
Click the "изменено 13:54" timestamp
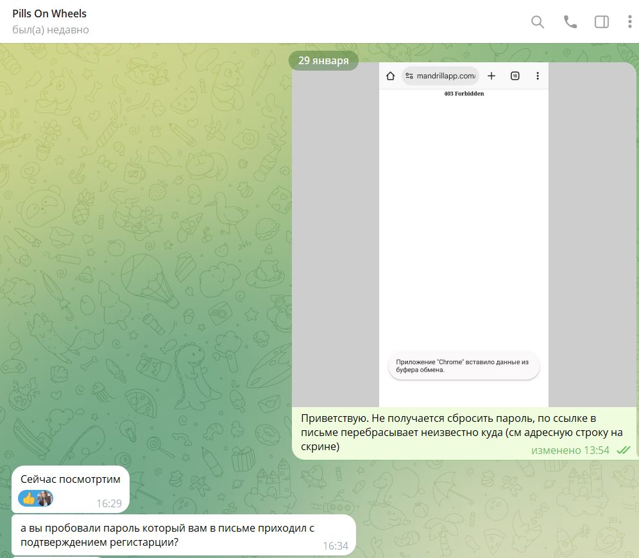(570, 450)
